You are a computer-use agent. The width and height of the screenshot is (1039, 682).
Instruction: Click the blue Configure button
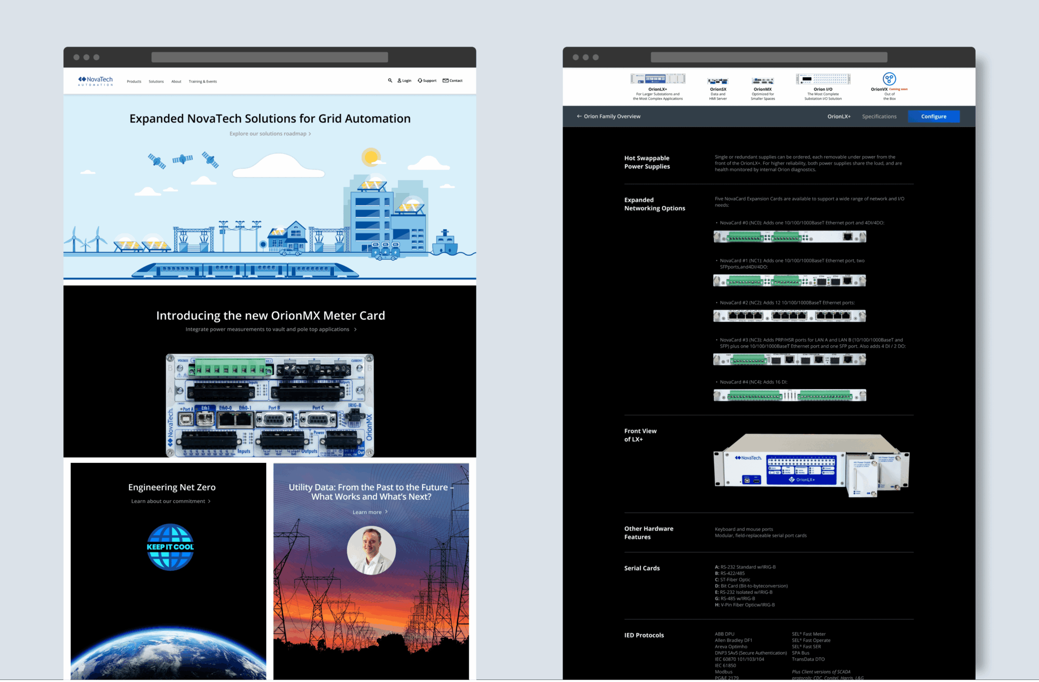coord(933,116)
